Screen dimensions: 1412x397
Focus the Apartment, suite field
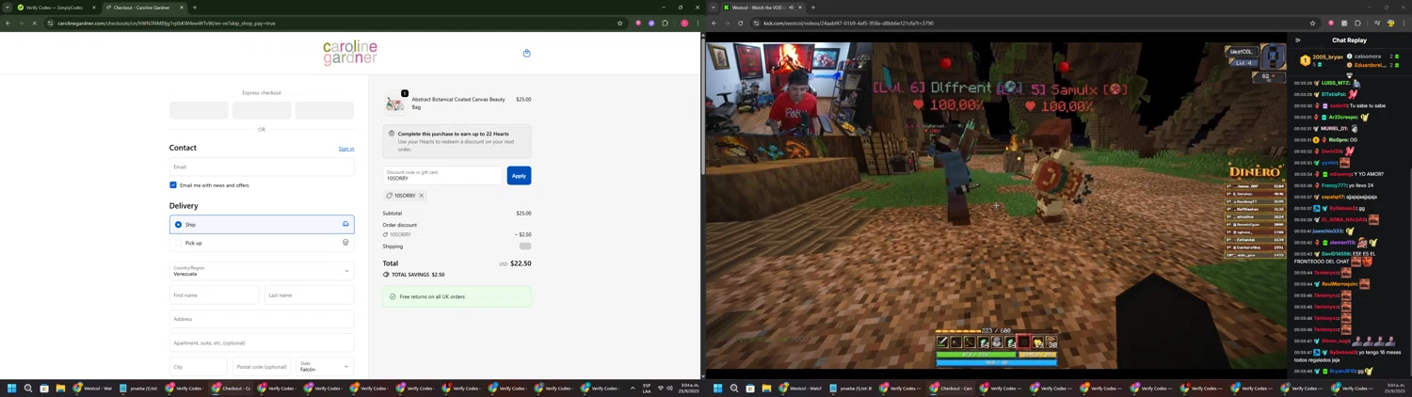click(x=262, y=342)
